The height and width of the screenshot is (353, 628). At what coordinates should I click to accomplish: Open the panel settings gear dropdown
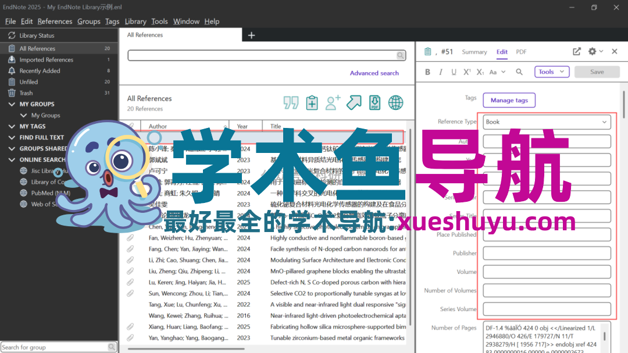(x=595, y=51)
